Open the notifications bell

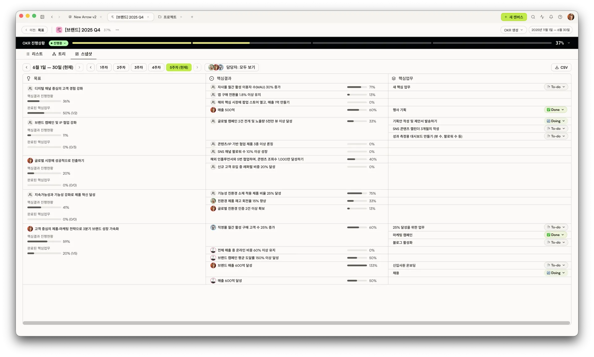[551, 17]
